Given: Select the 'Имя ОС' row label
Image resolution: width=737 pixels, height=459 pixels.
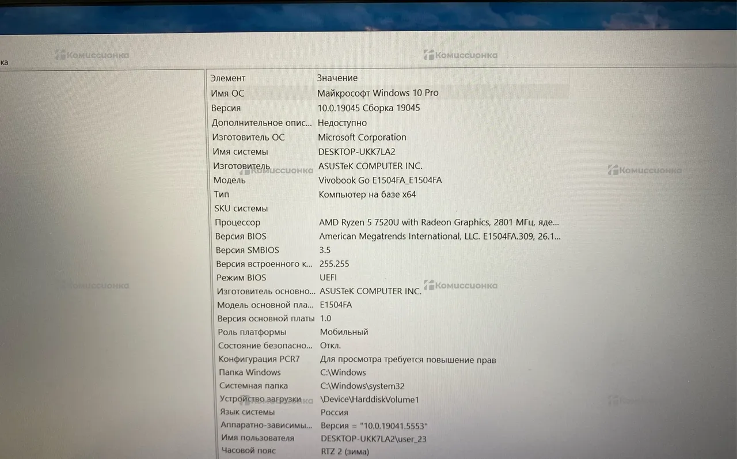Looking at the screenshot, I should coord(227,93).
